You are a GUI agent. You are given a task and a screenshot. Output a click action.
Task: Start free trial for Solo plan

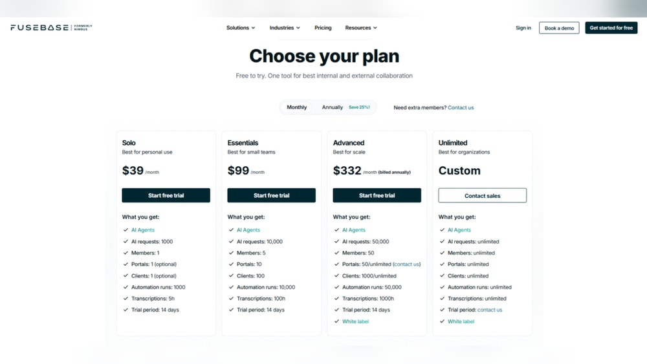coord(166,195)
